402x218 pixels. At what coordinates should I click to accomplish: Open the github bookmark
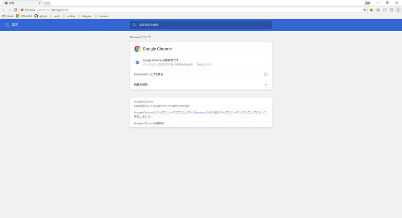click(41, 16)
